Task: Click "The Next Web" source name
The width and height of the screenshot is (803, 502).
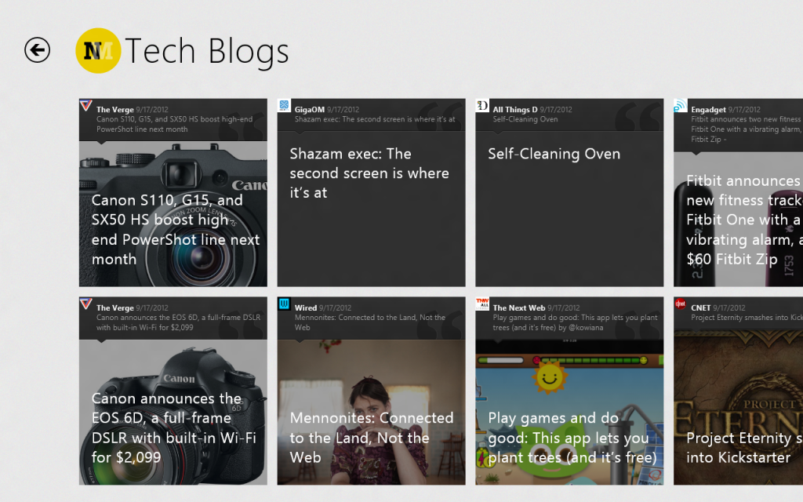Action: coord(519,307)
